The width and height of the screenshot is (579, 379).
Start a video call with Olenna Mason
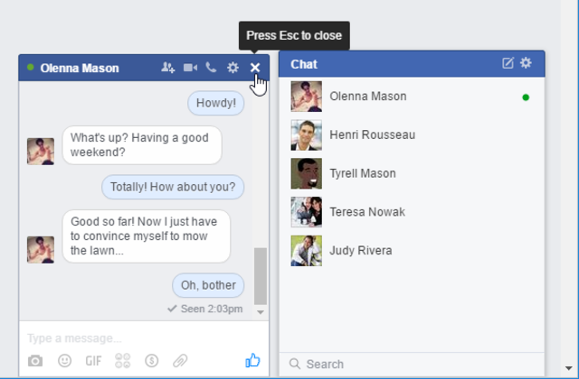[x=190, y=68]
